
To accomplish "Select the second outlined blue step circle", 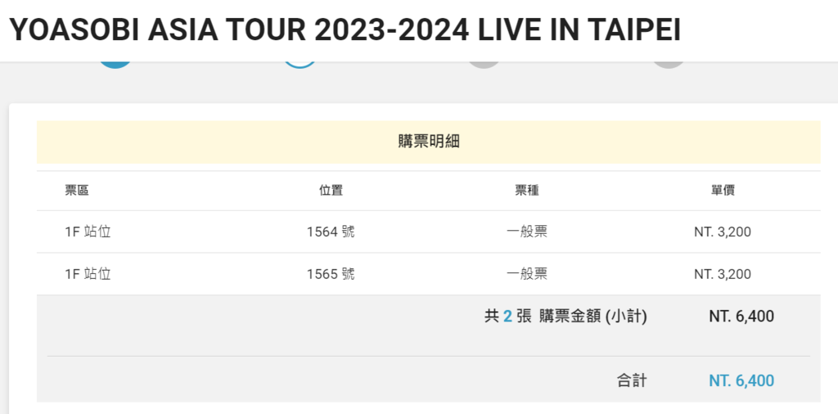I will (x=300, y=65).
